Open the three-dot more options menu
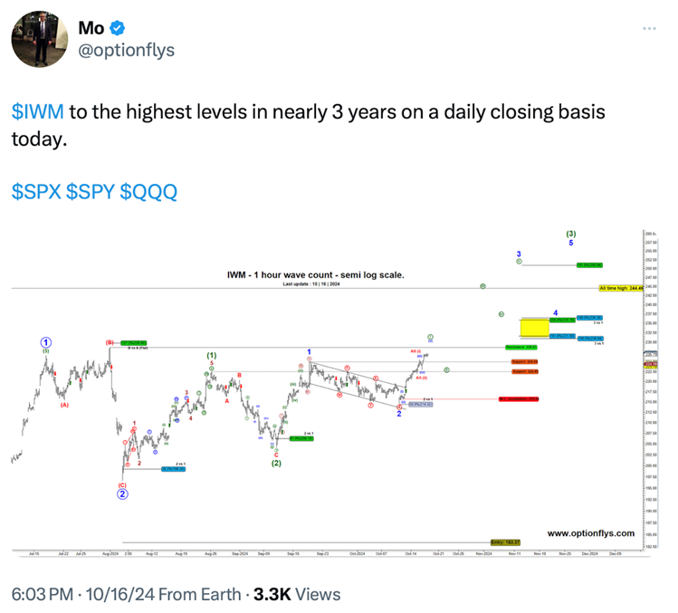The width and height of the screenshot is (678, 613). coord(649,28)
